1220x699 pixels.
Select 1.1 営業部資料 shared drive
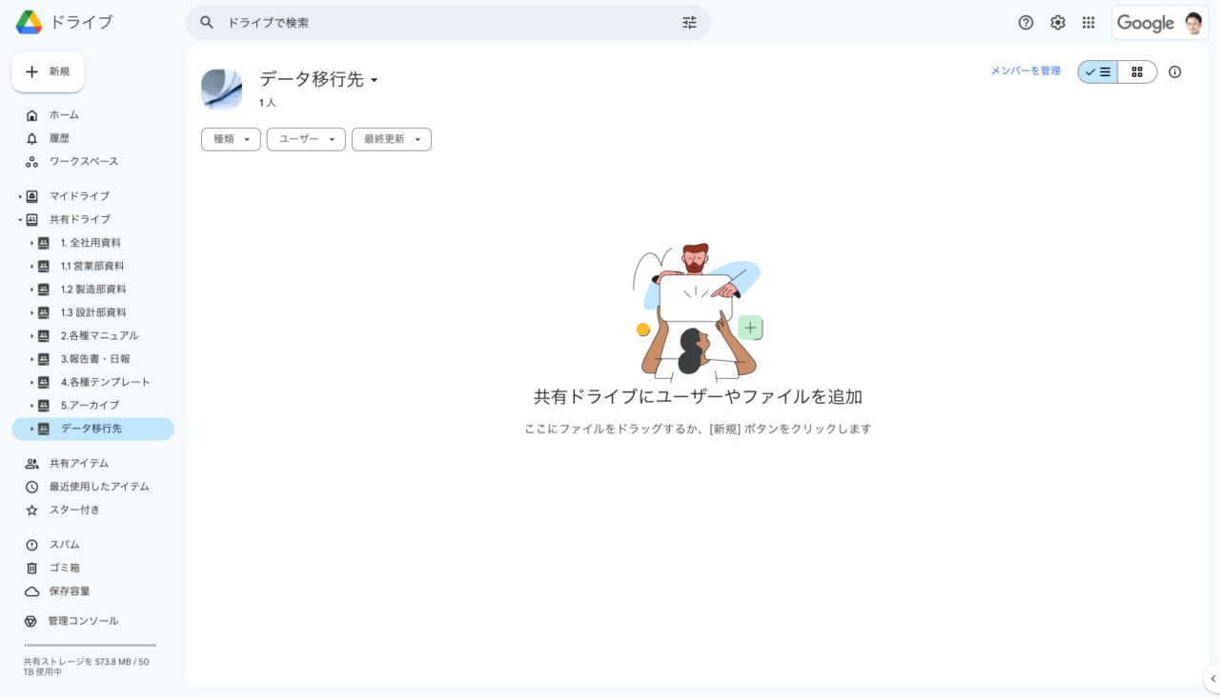click(92, 267)
